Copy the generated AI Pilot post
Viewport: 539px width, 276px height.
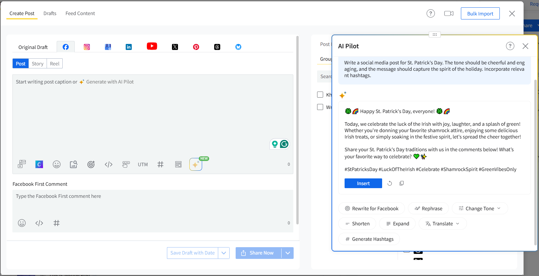pyautogui.click(x=402, y=183)
